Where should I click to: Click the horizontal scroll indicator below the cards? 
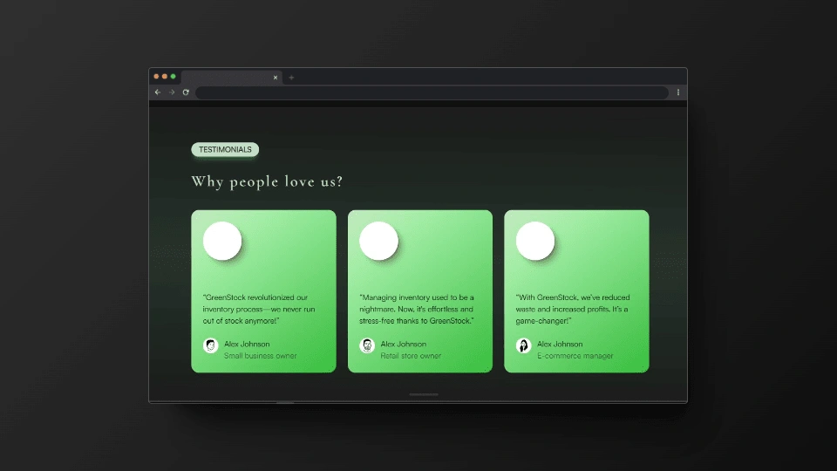[424, 394]
